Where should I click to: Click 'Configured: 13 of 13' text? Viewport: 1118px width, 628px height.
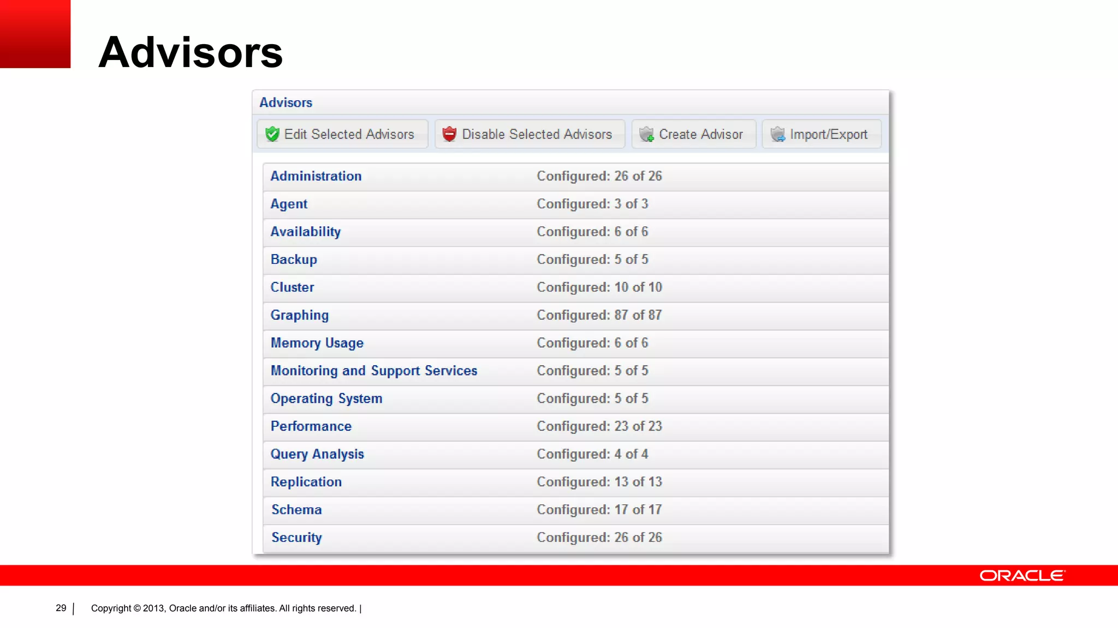(x=599, y=482)
